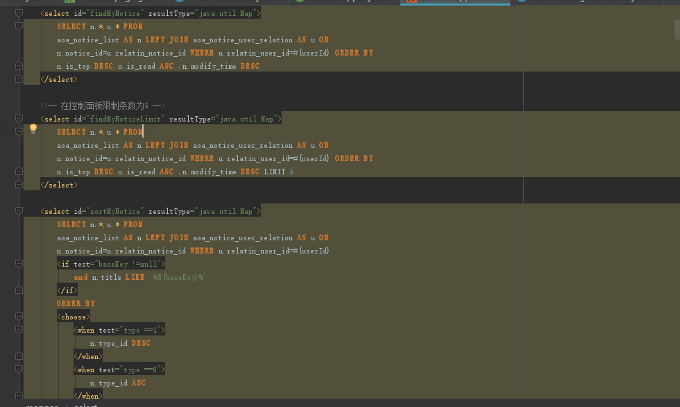Viewport: 680px width, 407px height.
Task: Click the number 5 after LIMIT
Action: [291, 172]
